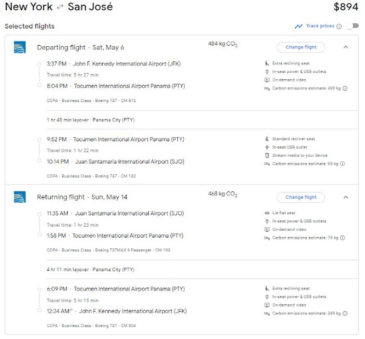Collapse the departing flight details chevron

[x=346, y=47]
